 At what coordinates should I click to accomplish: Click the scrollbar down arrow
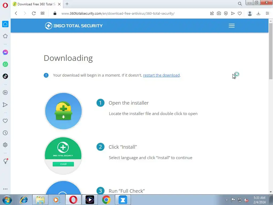271,192
